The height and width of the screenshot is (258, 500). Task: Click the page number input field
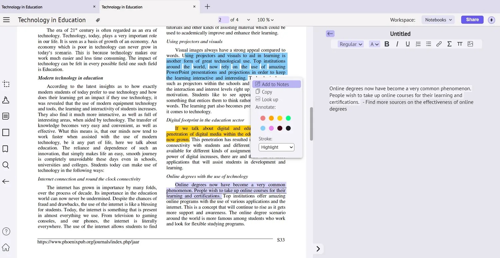pyautogui.click(x=223, y=20)
